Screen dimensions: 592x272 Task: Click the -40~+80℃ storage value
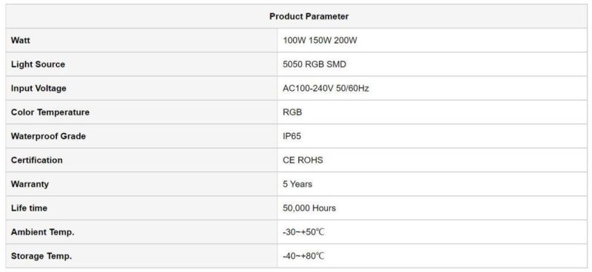coord(303,256)
